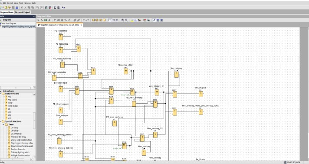Viewport: 309px width, 164px height.
Task: Collapse the Diagrams section
Action: coord(1,20)
